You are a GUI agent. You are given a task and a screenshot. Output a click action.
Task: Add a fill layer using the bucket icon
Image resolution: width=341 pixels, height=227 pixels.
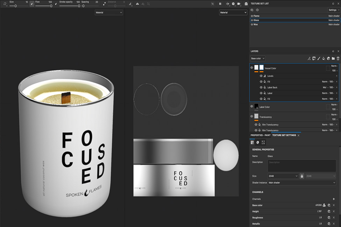323,58
